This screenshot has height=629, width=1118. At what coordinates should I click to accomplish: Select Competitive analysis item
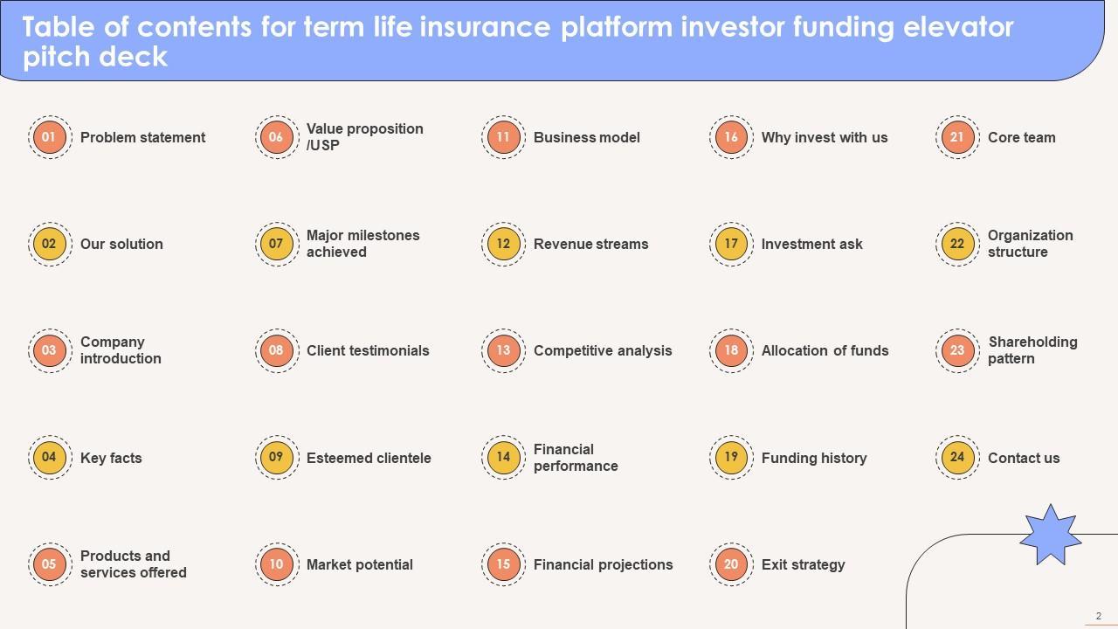coord(603,350)
